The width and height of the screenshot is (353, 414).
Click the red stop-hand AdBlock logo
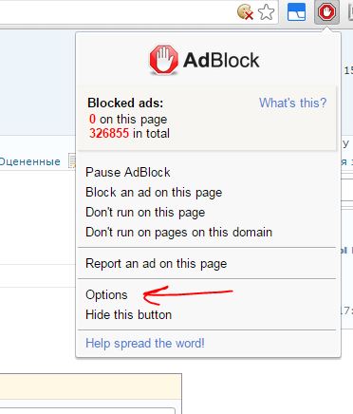(x=164, y=60)
